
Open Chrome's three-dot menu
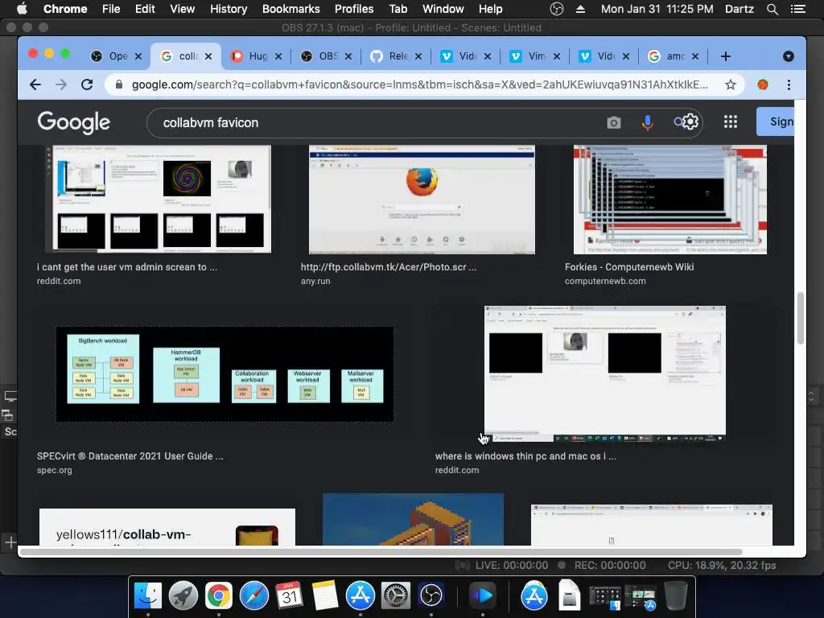[789, 84]
